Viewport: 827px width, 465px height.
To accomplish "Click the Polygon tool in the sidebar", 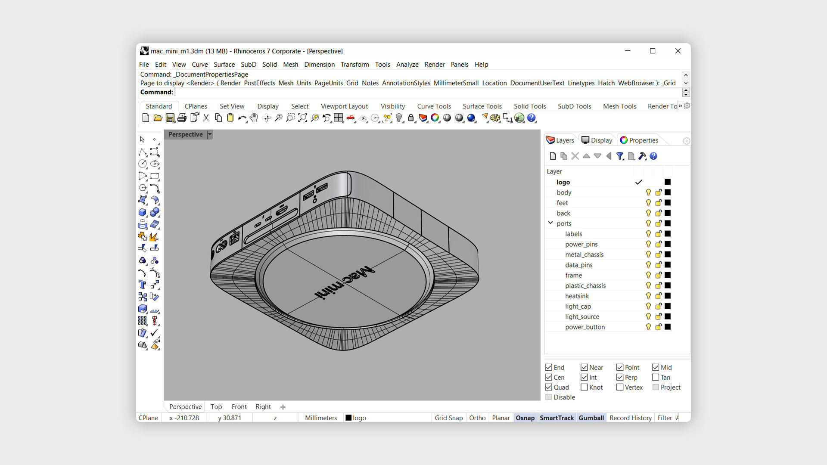I will 143,188.
